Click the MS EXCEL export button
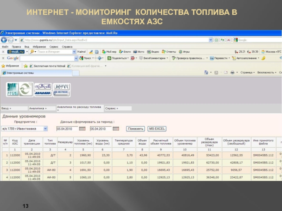 (x=157, y=129)
